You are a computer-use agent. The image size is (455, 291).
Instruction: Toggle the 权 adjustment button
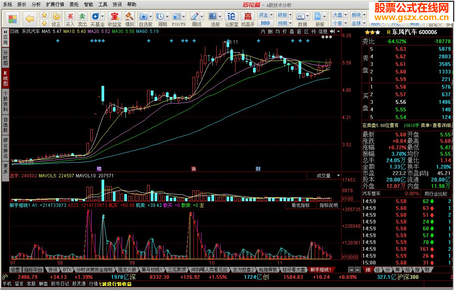285,32
